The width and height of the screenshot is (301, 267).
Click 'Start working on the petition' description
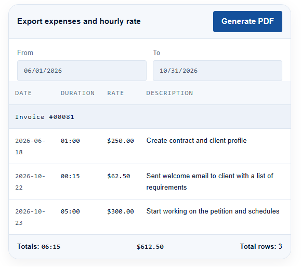pyautogui.click(x=213, y=211)
